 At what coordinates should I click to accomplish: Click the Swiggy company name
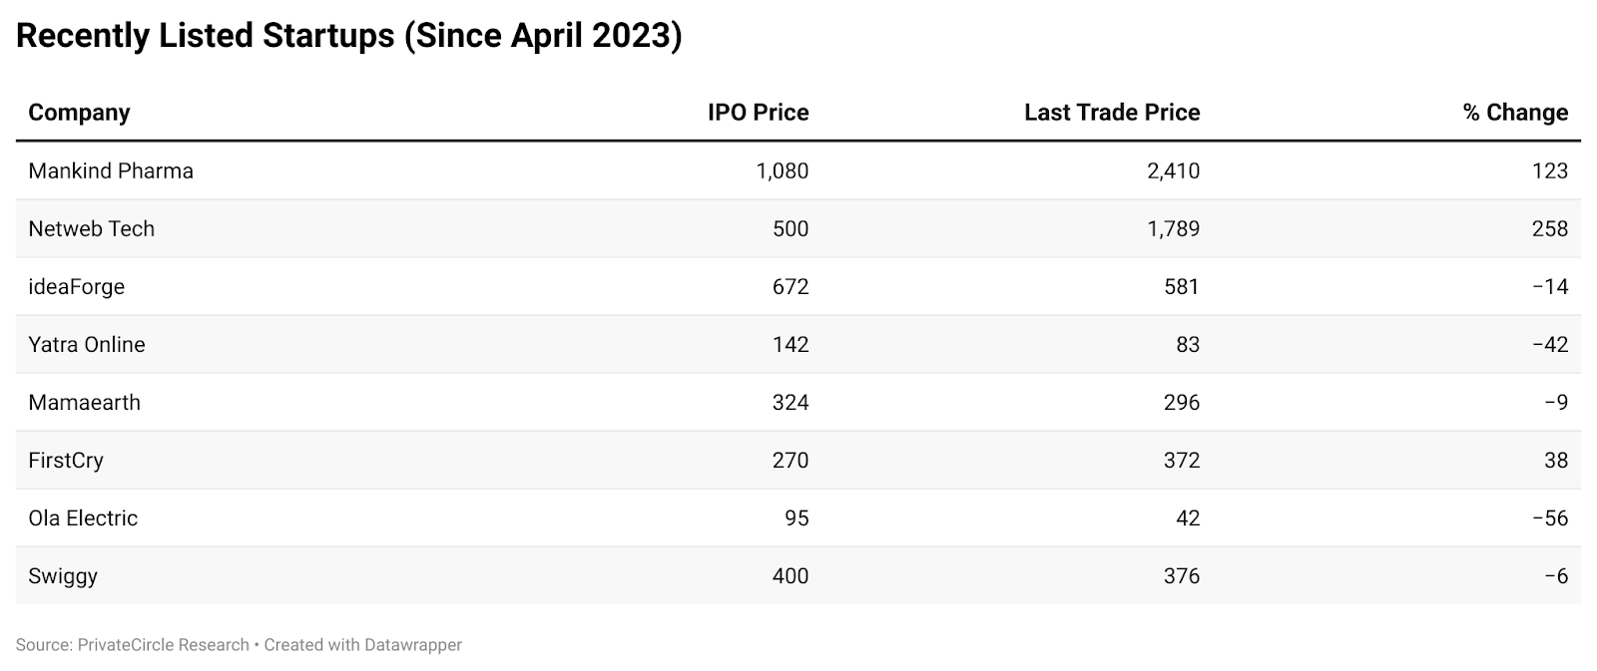[63, 576]
